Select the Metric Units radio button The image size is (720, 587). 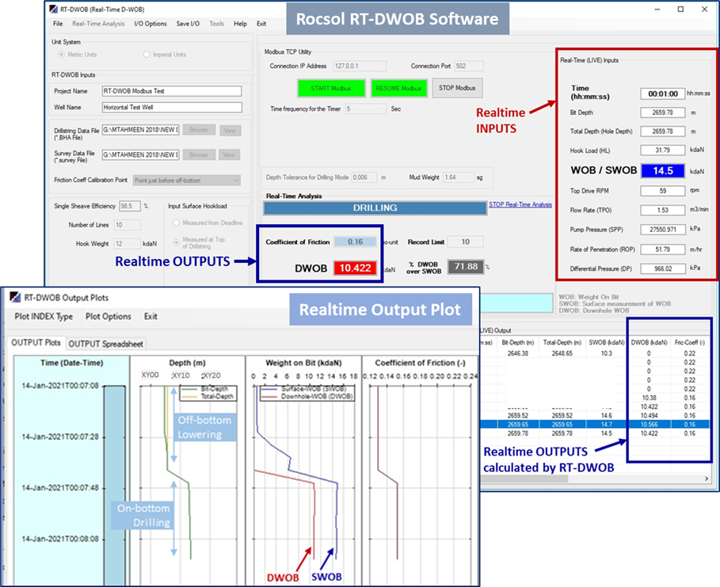61,54
